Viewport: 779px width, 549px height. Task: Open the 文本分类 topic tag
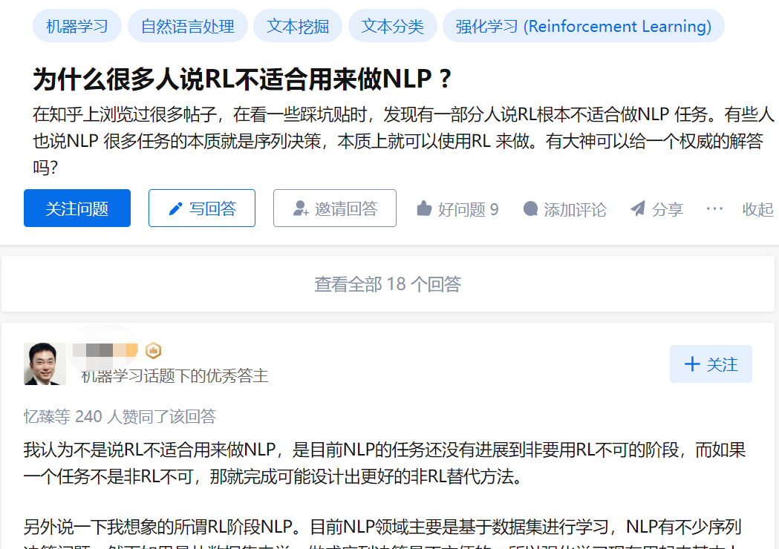pos(393,26)
